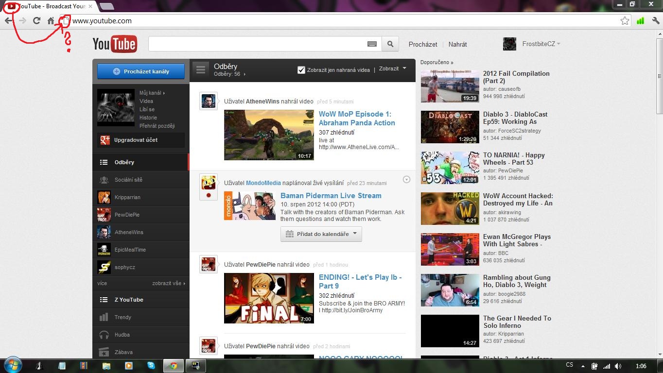Viewport: 663px width, 373px height.
Task: Click the Trendy bar chart icon
Action: pyautogui.click(x=104, y=317)
